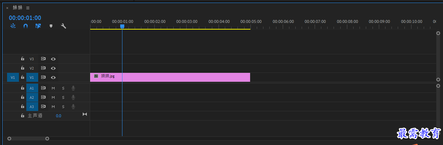
Task: Solo the A2 audio track
Action: (63, 97)
